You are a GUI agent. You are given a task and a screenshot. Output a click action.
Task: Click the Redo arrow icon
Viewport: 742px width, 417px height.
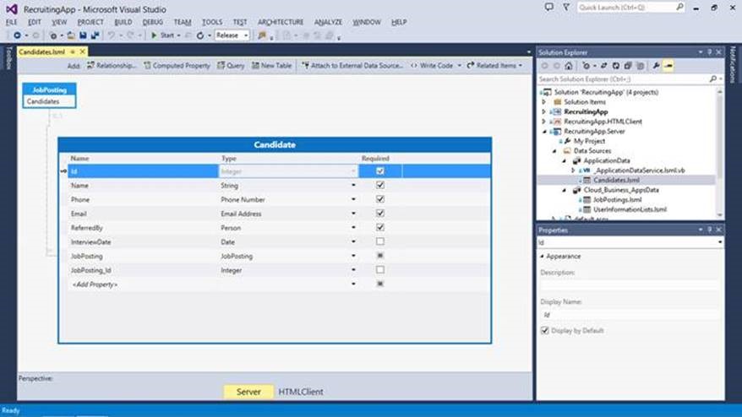point(131,35)
